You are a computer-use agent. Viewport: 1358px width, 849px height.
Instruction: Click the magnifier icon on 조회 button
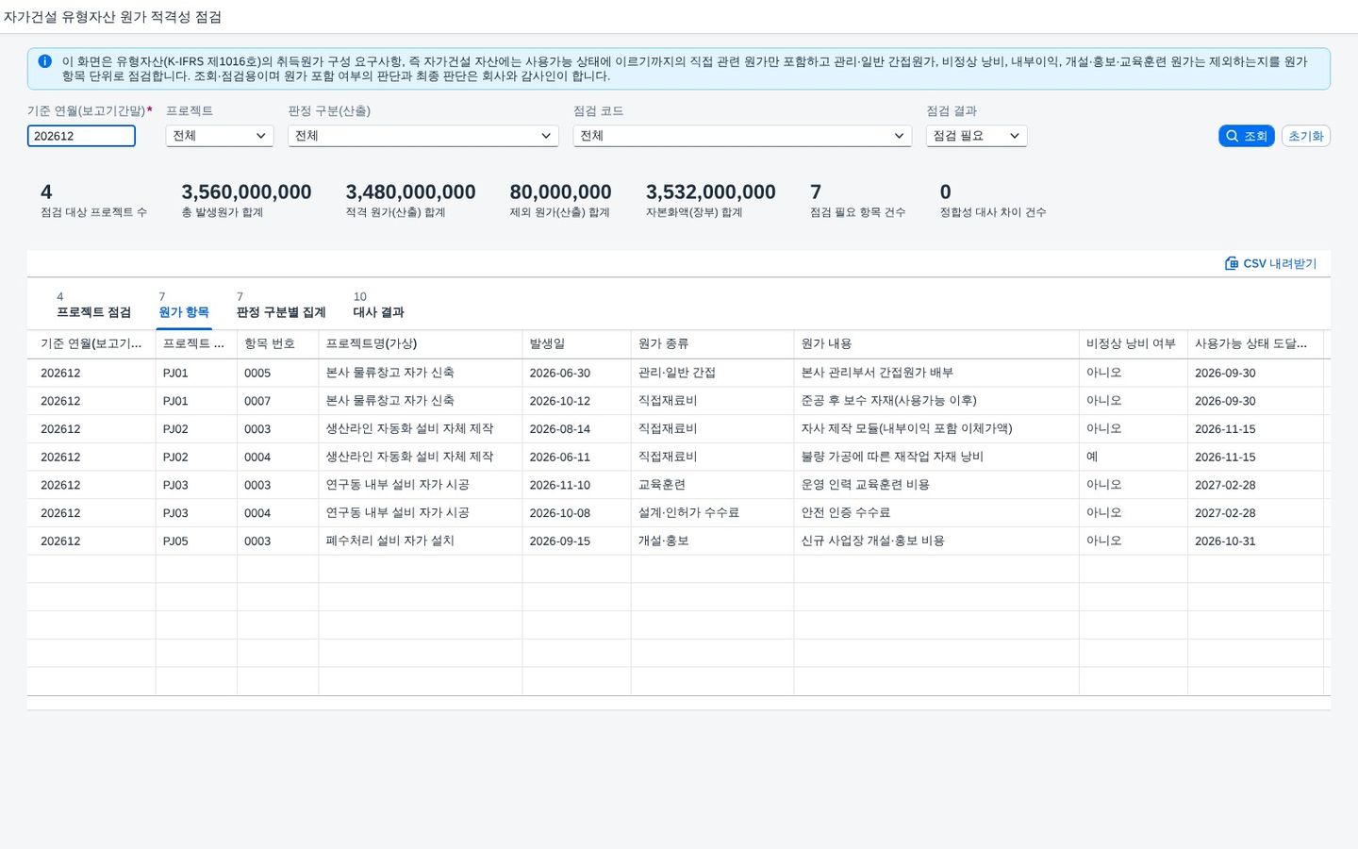click(x=1232, y=136)
